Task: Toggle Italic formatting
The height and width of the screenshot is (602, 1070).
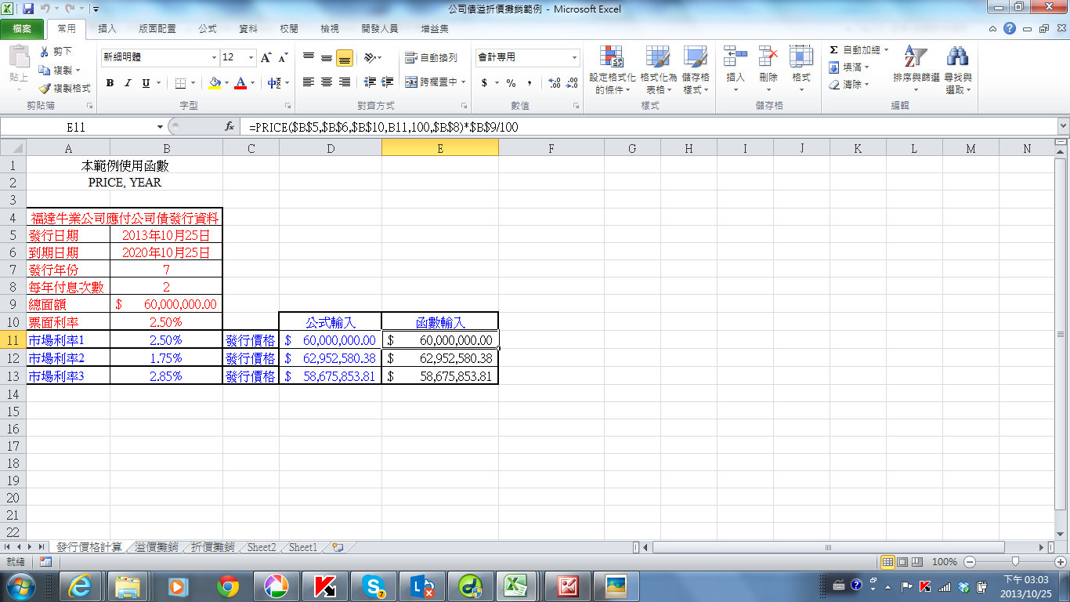Action: point(128,82)
